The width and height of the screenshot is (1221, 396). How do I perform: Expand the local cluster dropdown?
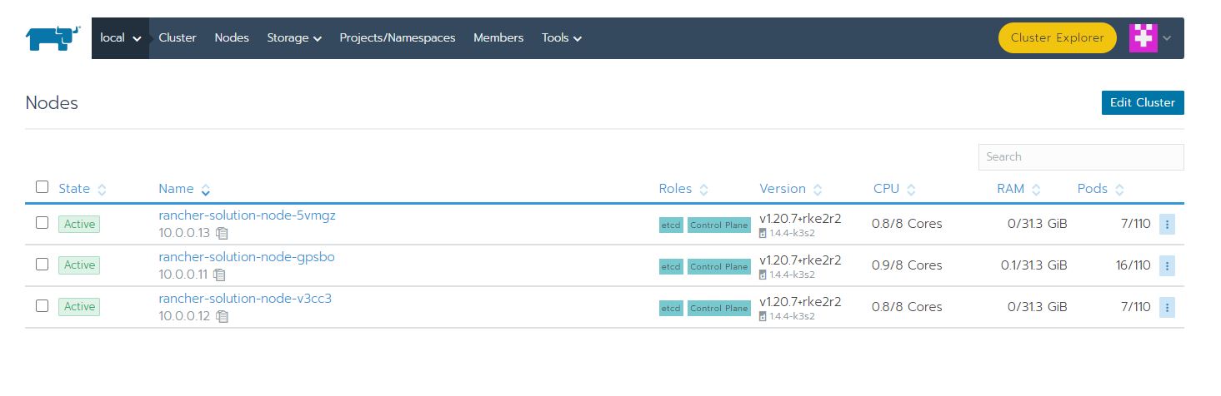[120, 38]
